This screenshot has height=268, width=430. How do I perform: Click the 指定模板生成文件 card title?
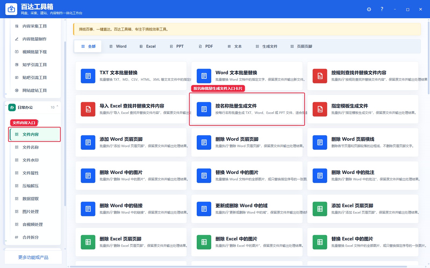pyautogui.click(x=350, y=106)
